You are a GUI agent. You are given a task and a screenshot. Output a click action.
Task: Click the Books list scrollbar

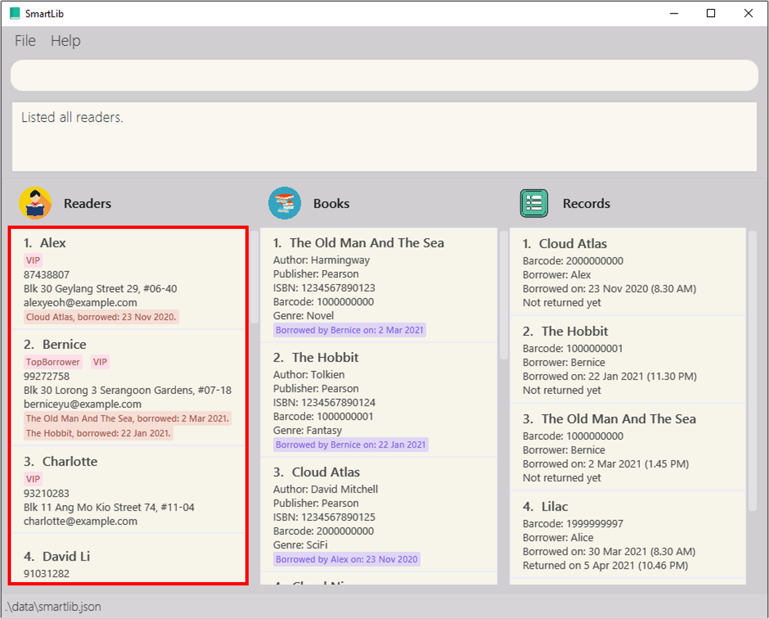point(504,295)
